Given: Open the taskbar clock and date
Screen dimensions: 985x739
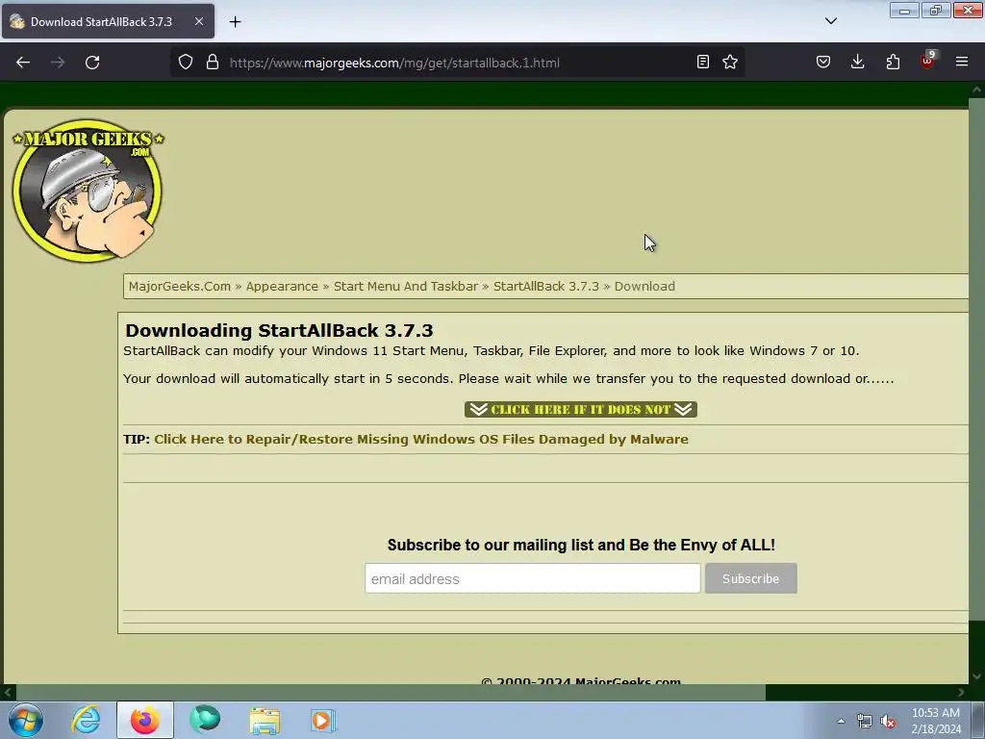Looking at the screenshot, I should pos(936,721).
